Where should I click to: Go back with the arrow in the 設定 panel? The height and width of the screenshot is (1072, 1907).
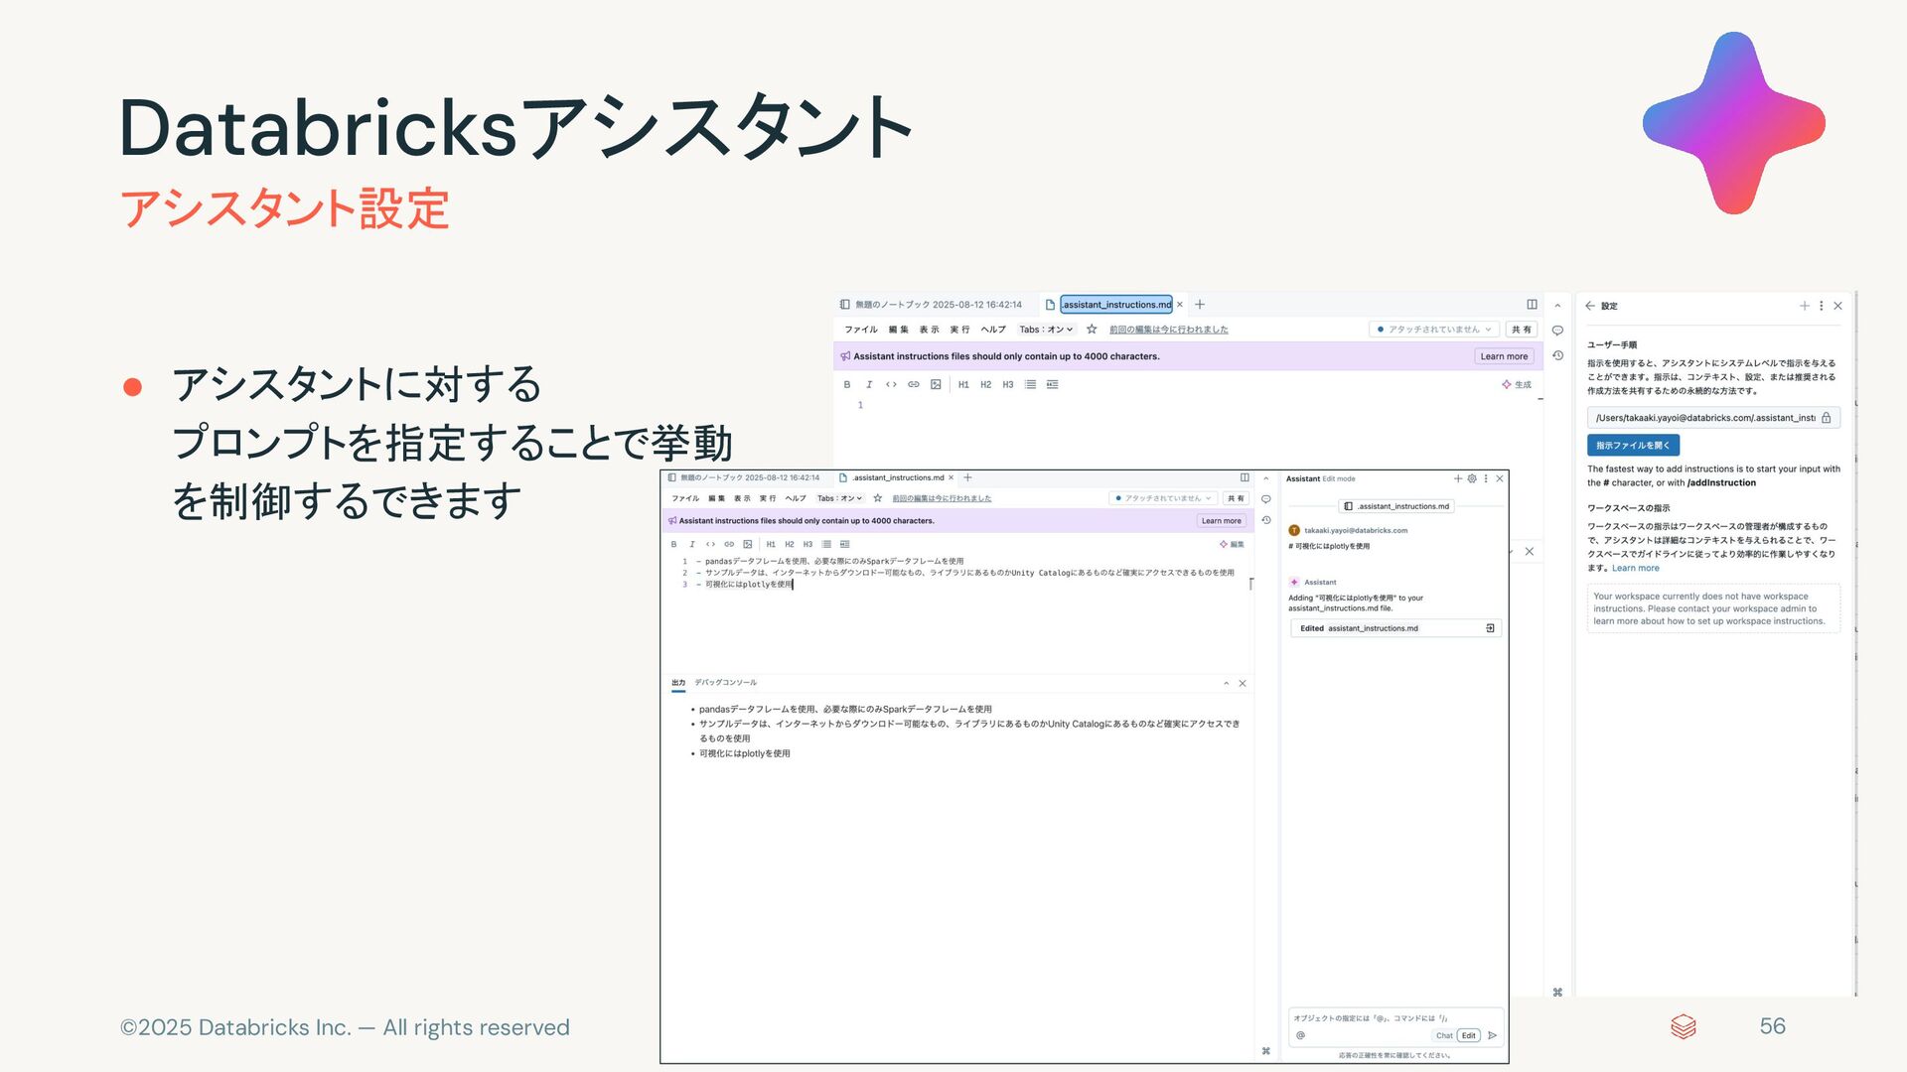[x=1590, y=306]
